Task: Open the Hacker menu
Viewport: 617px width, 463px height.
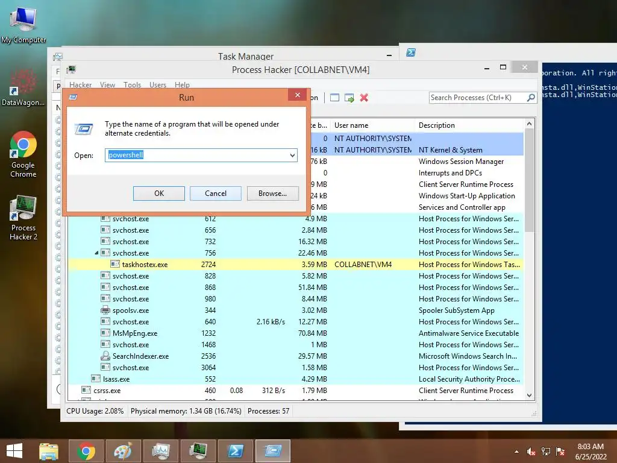Action: tap(80, 84)
